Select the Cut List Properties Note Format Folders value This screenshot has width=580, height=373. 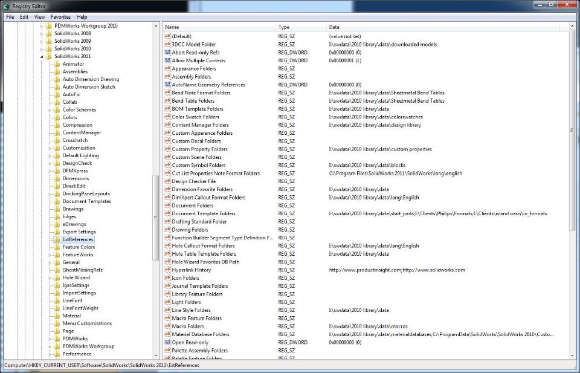[x=216, y=173]
